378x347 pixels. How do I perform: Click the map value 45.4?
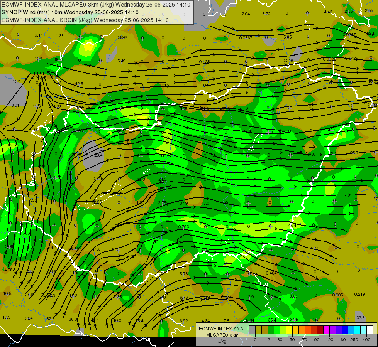pos(292,226)
